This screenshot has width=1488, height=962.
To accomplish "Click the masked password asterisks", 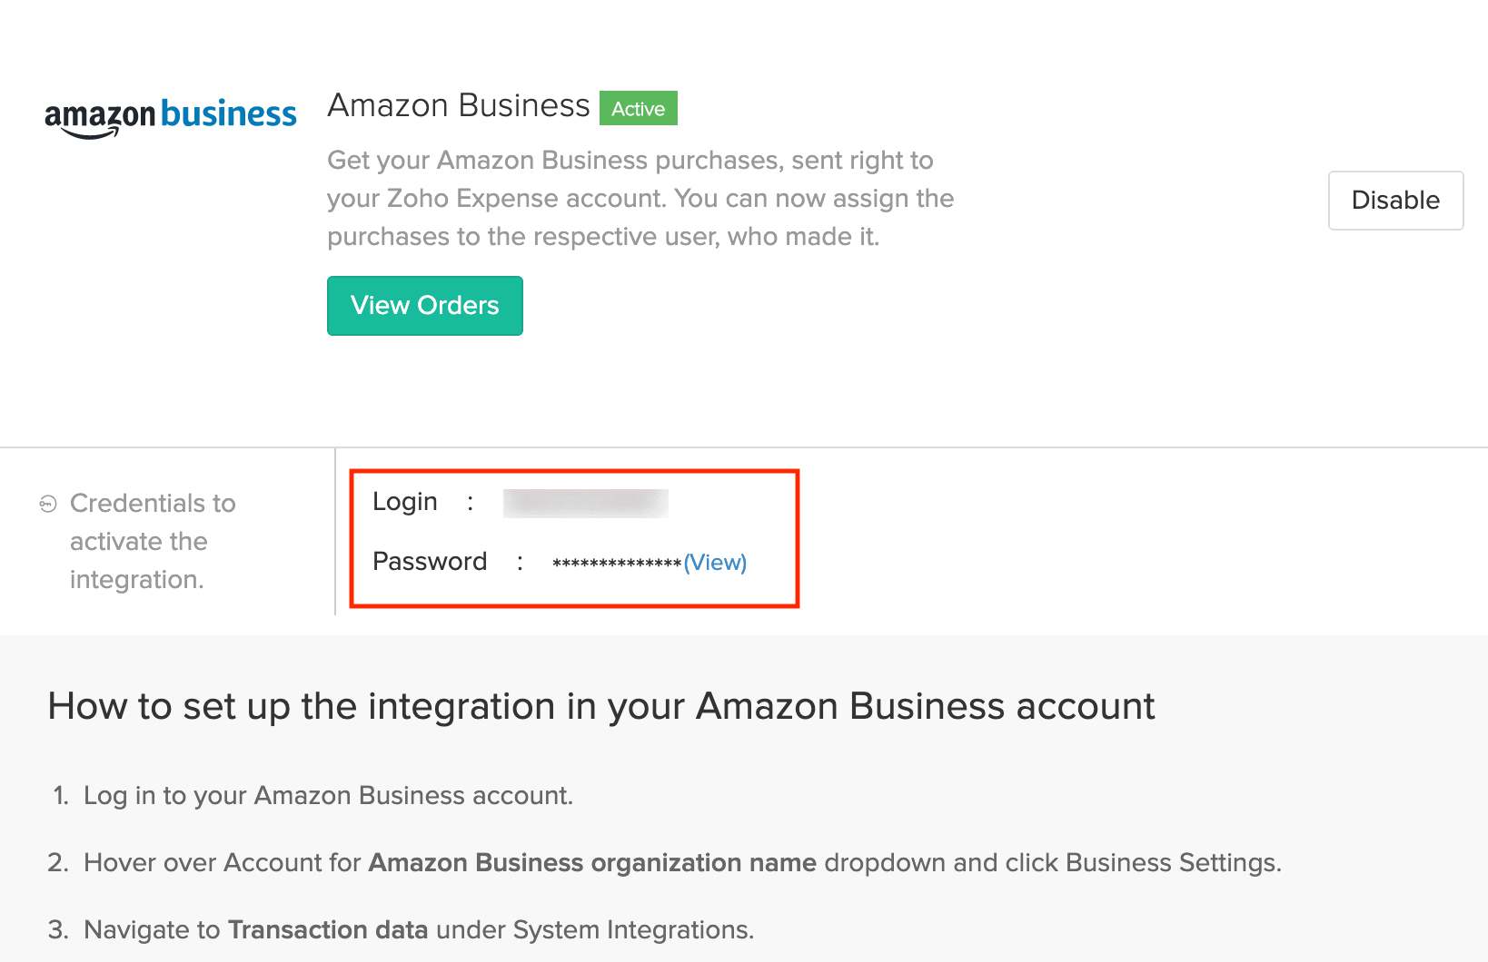I will pyautogui.click(x=616, y=564).
